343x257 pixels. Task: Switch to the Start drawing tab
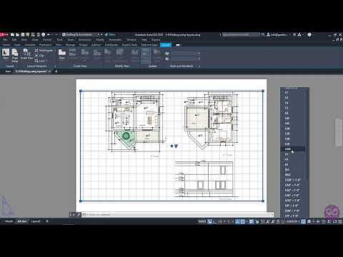pyautogui.click(x=8, y=71)
